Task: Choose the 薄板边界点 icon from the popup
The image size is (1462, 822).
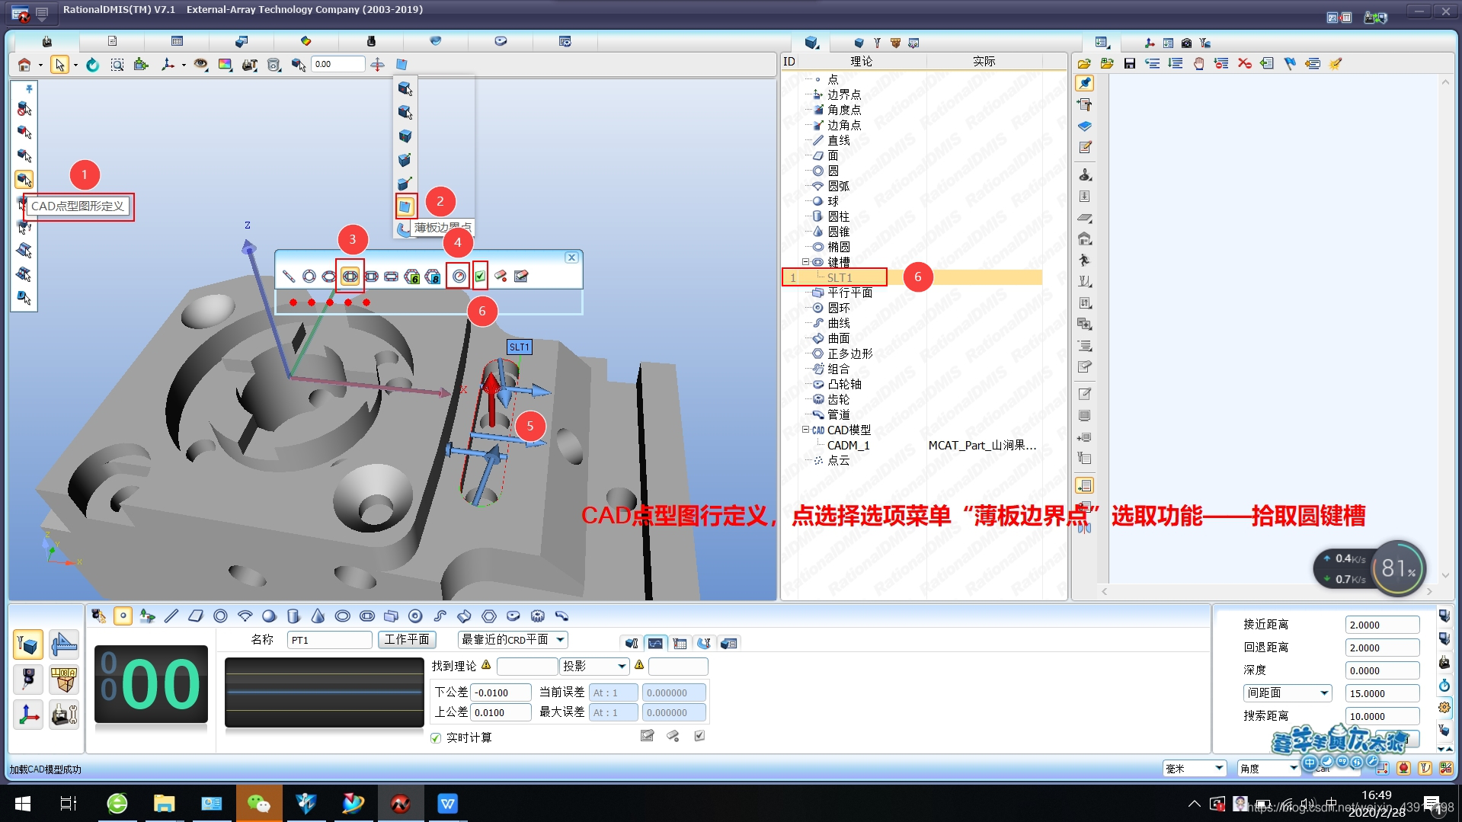Action: (x=405, y=205)
